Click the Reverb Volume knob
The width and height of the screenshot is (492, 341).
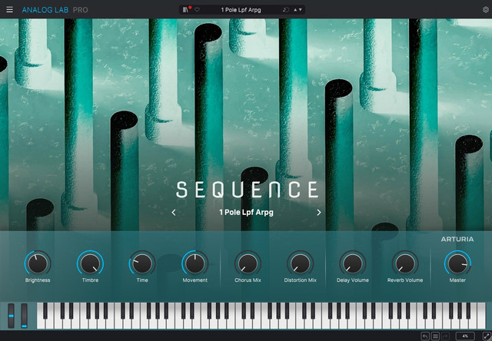405,263
